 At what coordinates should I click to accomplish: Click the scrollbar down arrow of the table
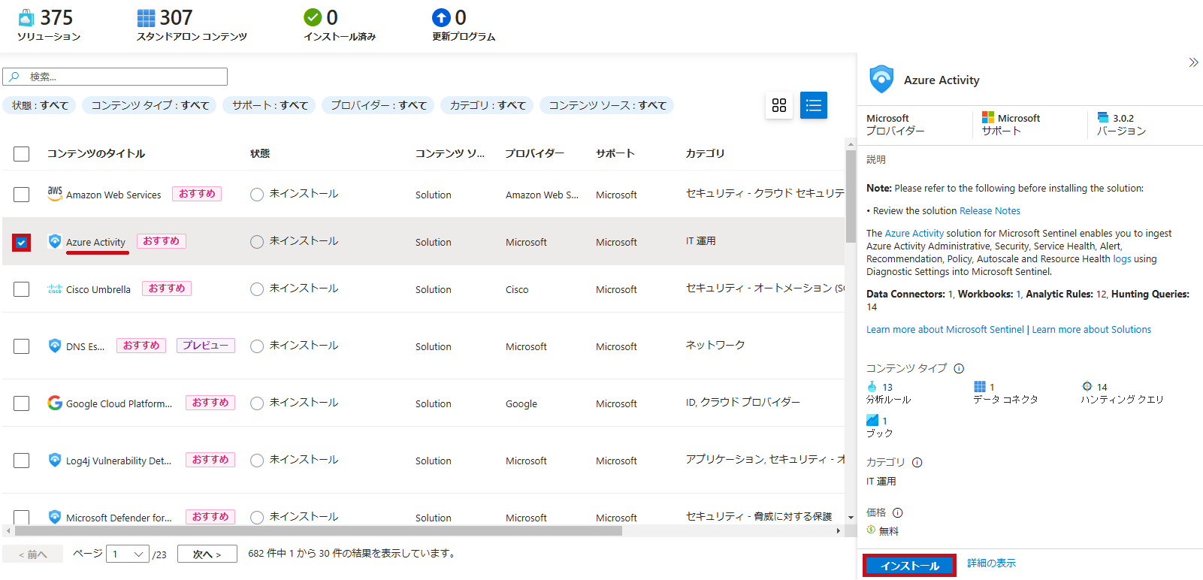coord(851,518)
